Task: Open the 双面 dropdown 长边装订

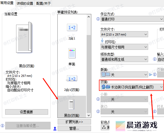Action: coord(132,87)
